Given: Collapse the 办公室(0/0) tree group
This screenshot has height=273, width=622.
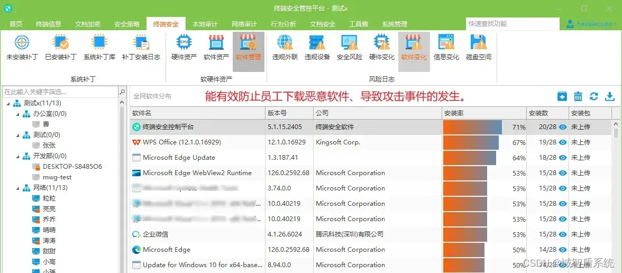Looking at the screenshot, I should [17, 114].
